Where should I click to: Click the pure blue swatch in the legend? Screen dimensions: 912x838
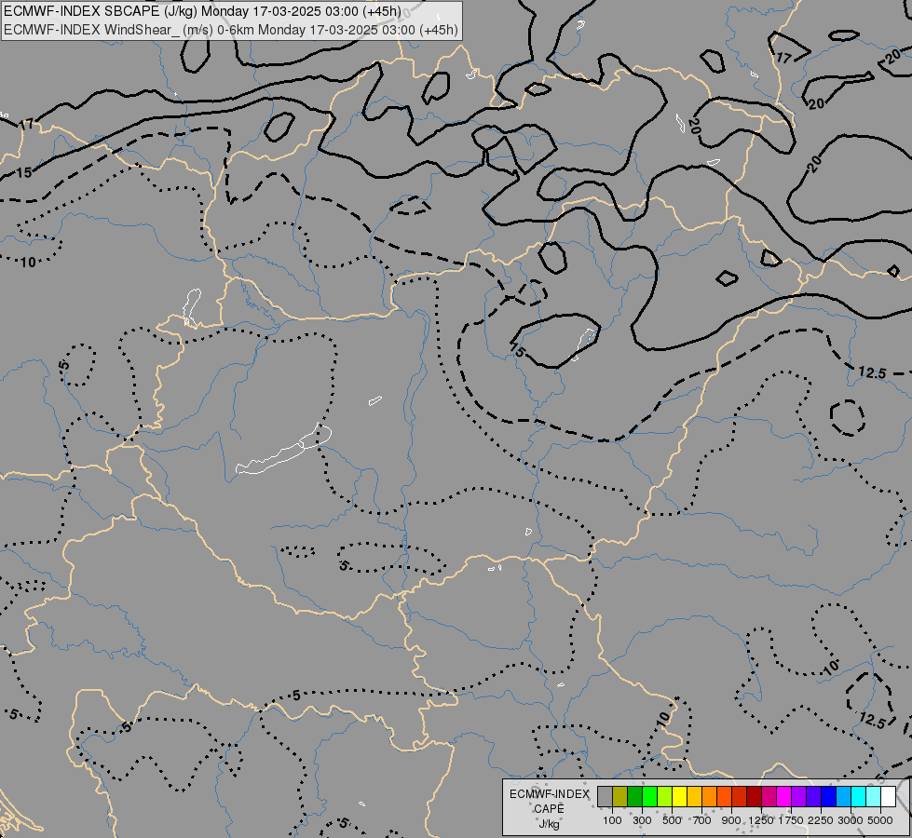click(x=828, y=797)
